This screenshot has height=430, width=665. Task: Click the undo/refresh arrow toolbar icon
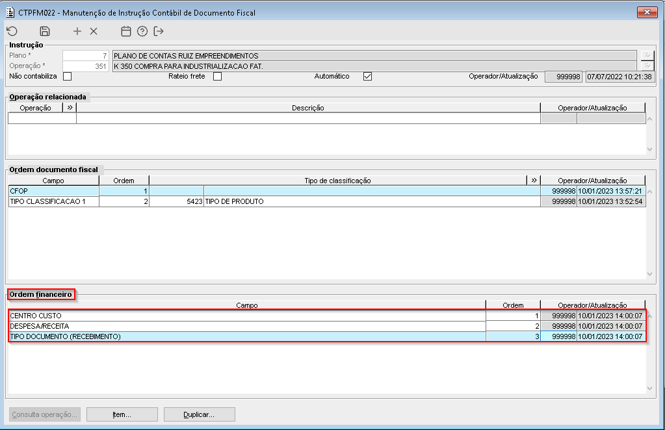pyautogui.click(x=12, y=31)
